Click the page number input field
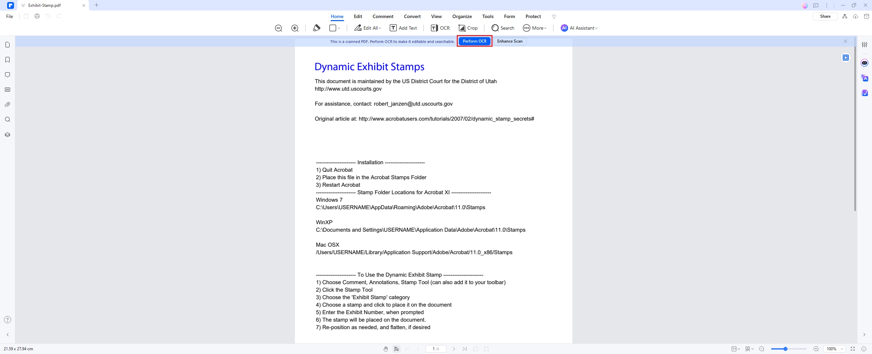Image resolution: width=872 pixels, height=354 pixels. (x=436, y=349)
